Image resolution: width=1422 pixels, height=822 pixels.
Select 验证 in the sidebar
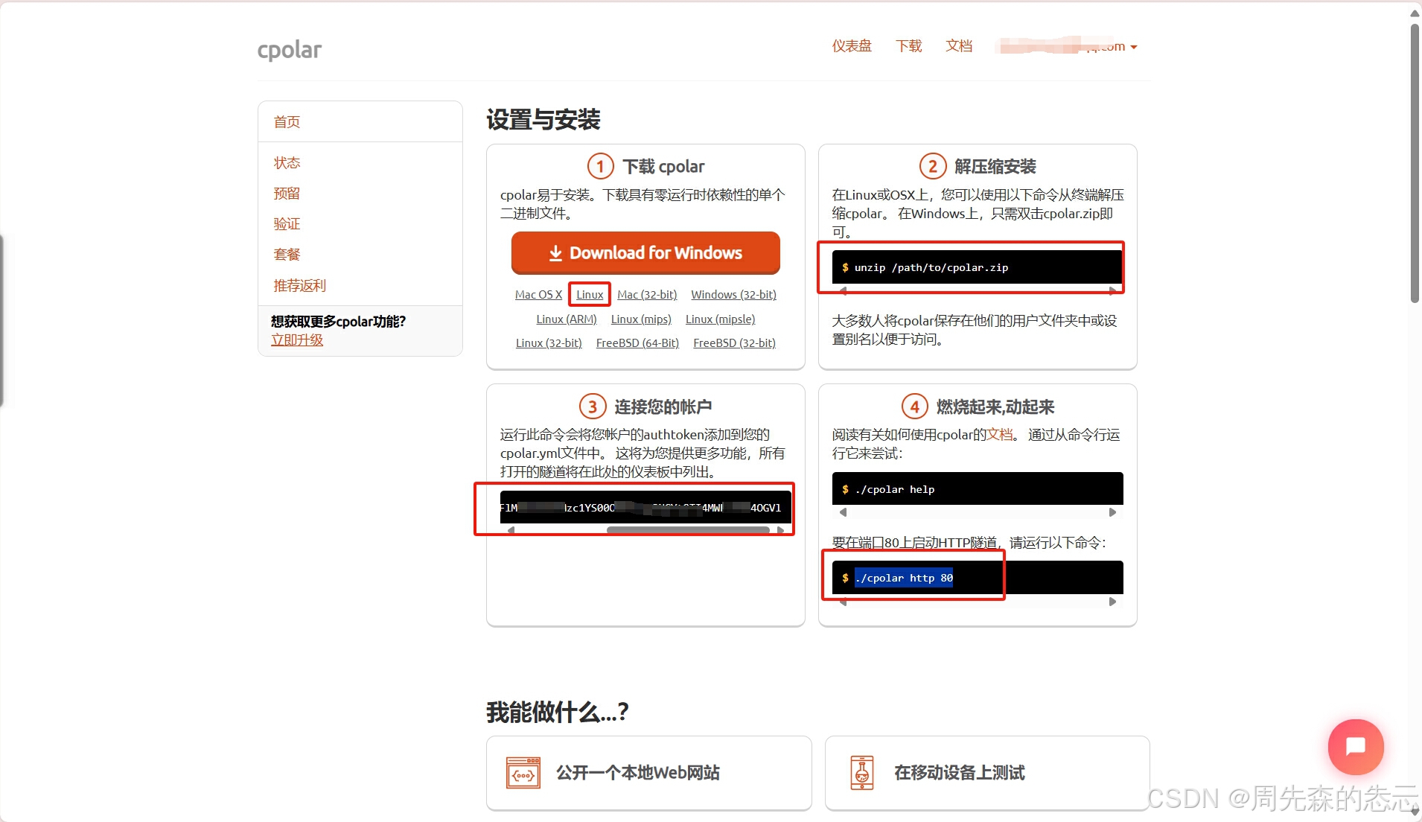(287, 223)
